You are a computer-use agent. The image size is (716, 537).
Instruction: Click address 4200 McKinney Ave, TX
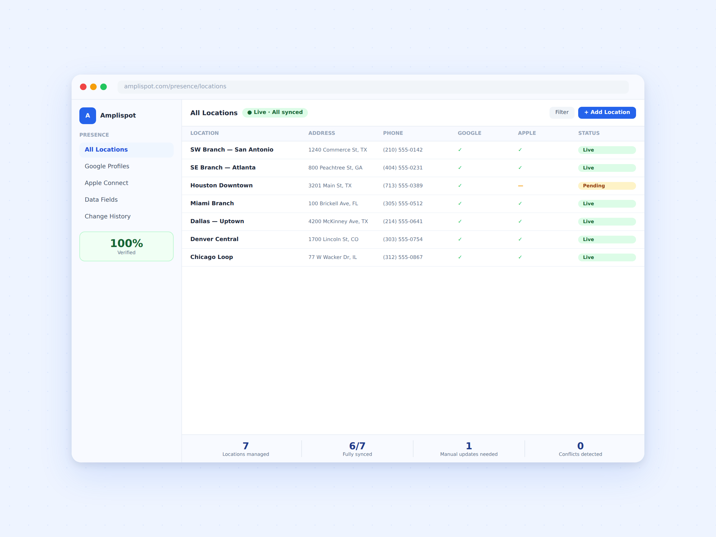tap(338, 221)
